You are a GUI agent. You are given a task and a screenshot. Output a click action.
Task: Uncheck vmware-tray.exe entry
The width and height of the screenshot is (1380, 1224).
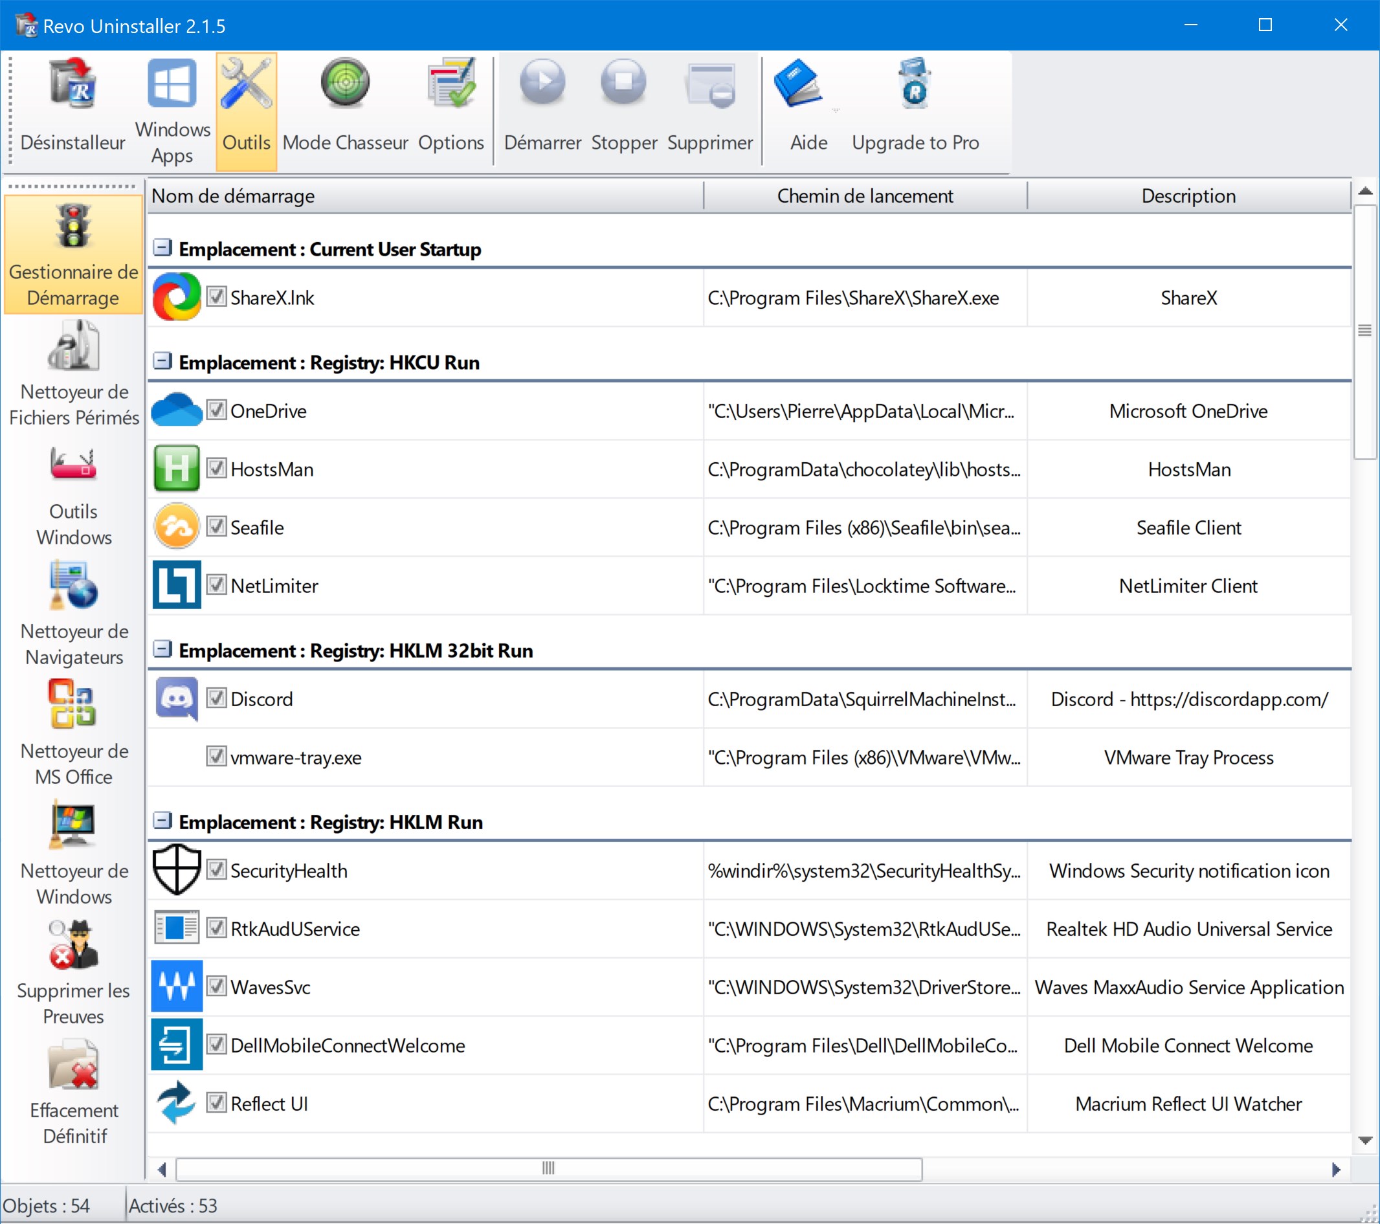[216, 756]
